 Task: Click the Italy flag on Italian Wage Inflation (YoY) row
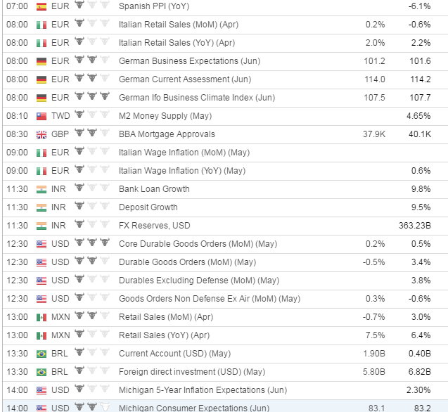(41, 171)
